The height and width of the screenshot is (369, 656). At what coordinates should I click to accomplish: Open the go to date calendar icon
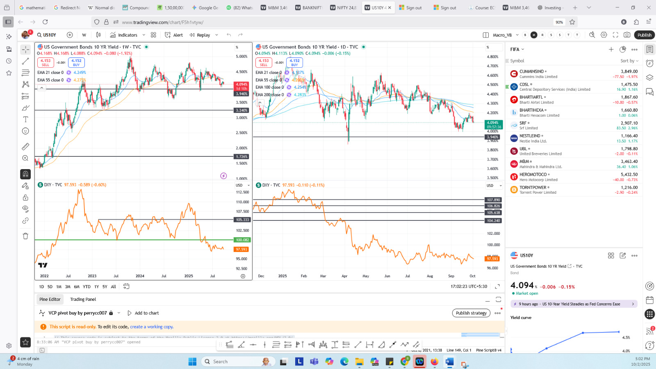(126, 286)
